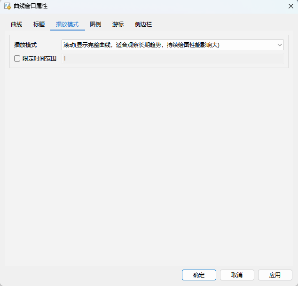Click the 应用 button
The image size is (298, 286).
click(275, 275)
